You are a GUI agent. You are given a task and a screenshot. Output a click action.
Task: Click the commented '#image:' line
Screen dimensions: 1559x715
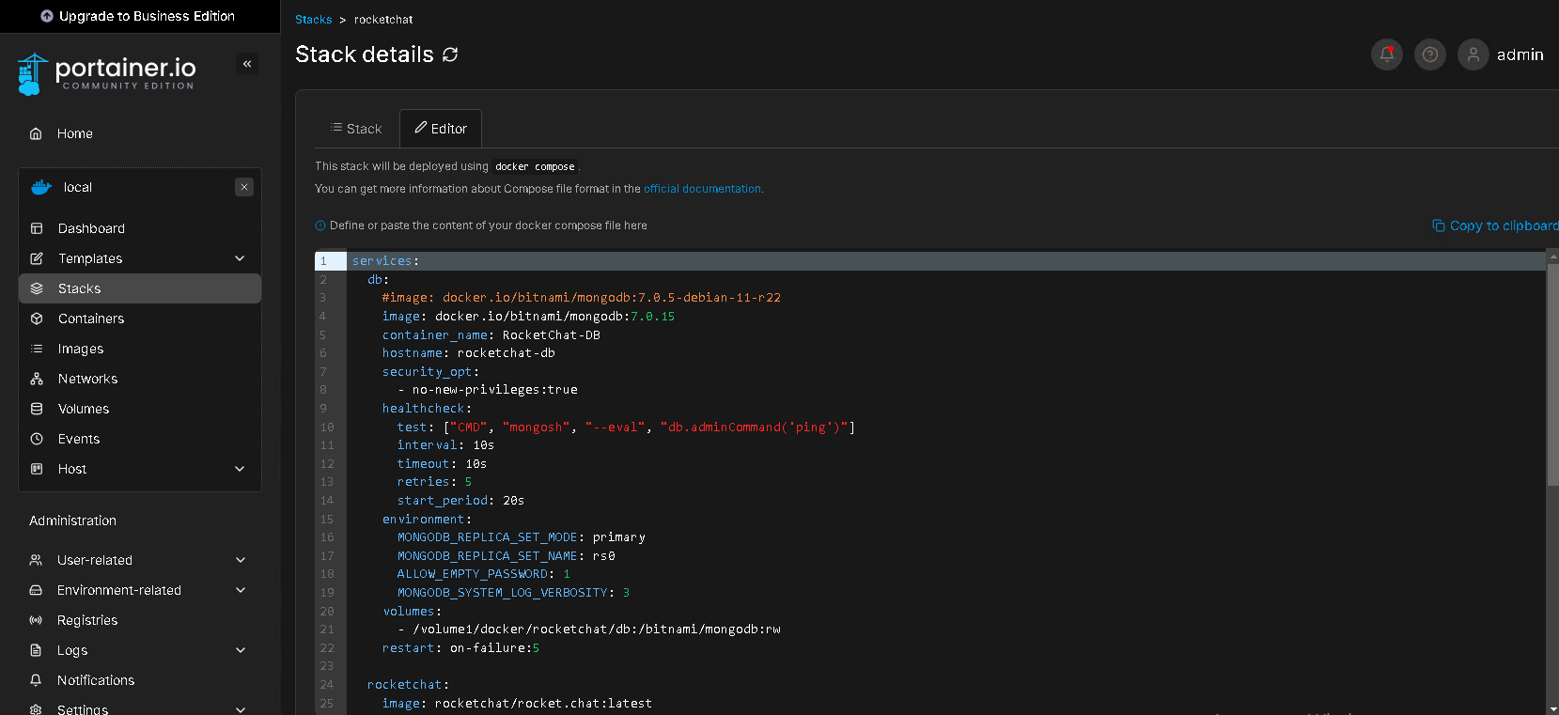[581, 298]
